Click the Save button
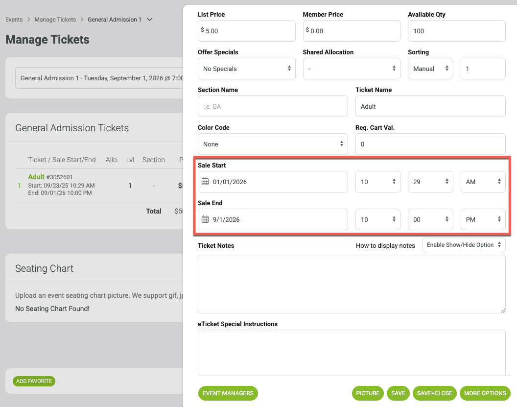This screenshot has width=517, height=407. pyautogui.click(x=398, y=393)
